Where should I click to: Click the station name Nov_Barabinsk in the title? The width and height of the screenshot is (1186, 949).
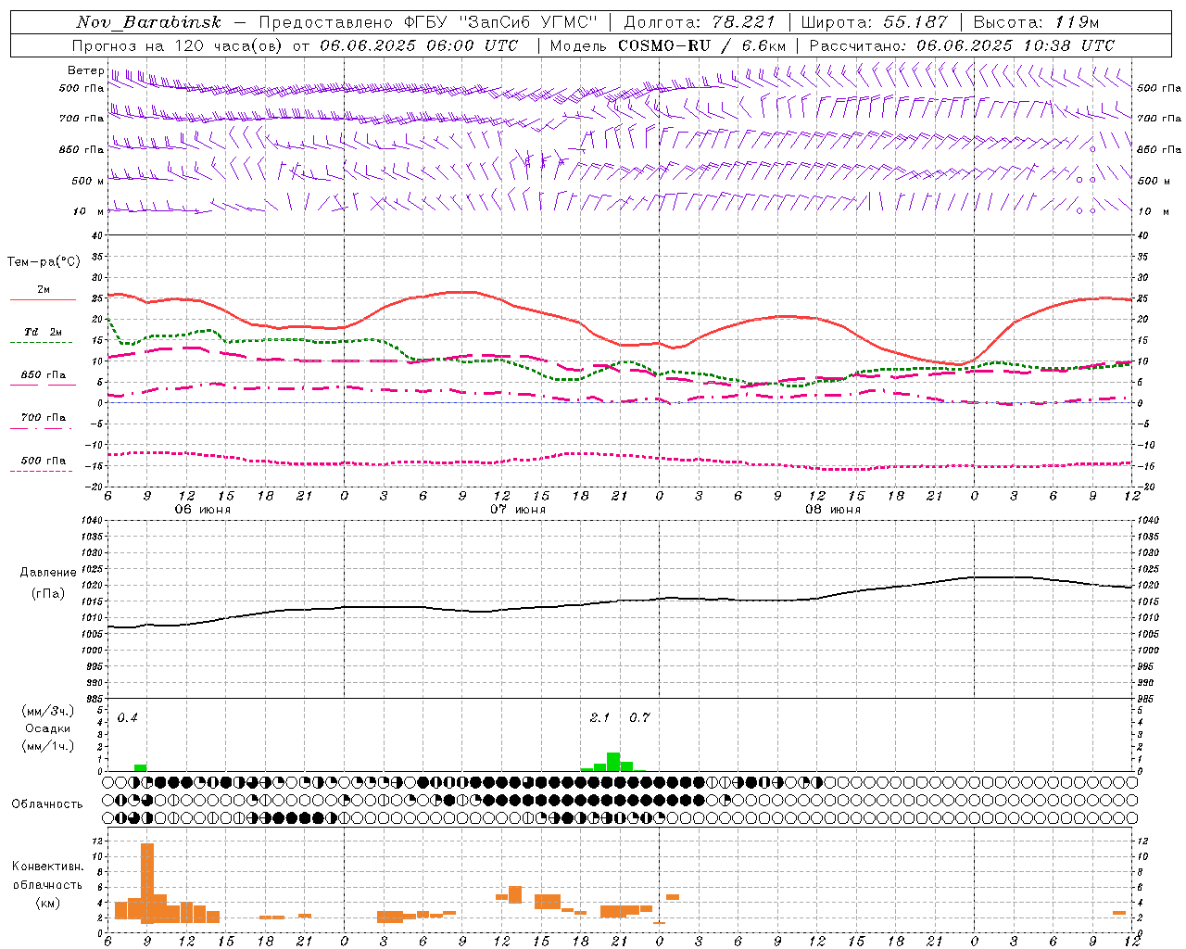149,22
